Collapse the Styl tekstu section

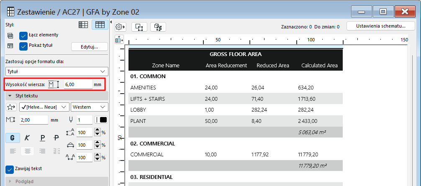(9, 96)
